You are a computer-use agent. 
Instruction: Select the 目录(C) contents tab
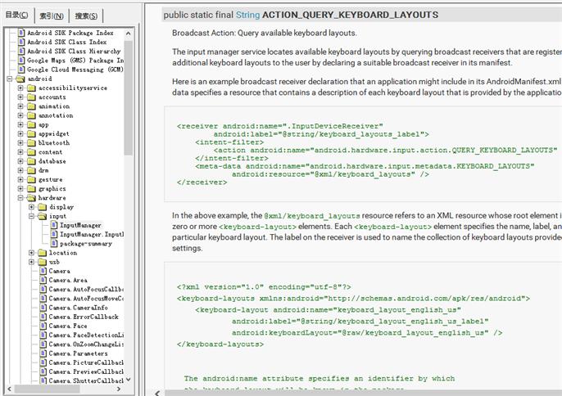tap(16, 15)
